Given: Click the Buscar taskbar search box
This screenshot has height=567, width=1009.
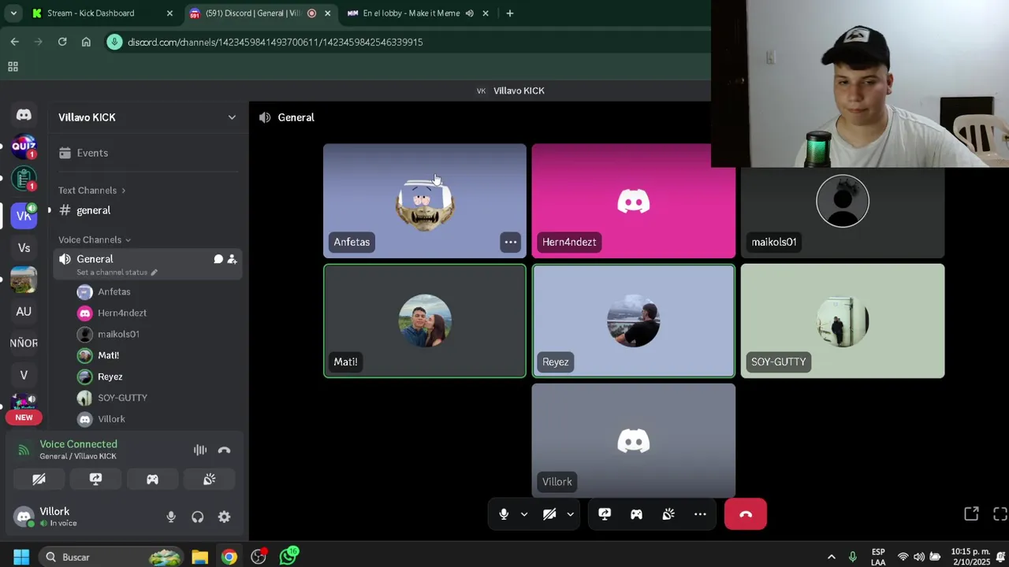Looking at the screenshot, I should coord(110,557).
